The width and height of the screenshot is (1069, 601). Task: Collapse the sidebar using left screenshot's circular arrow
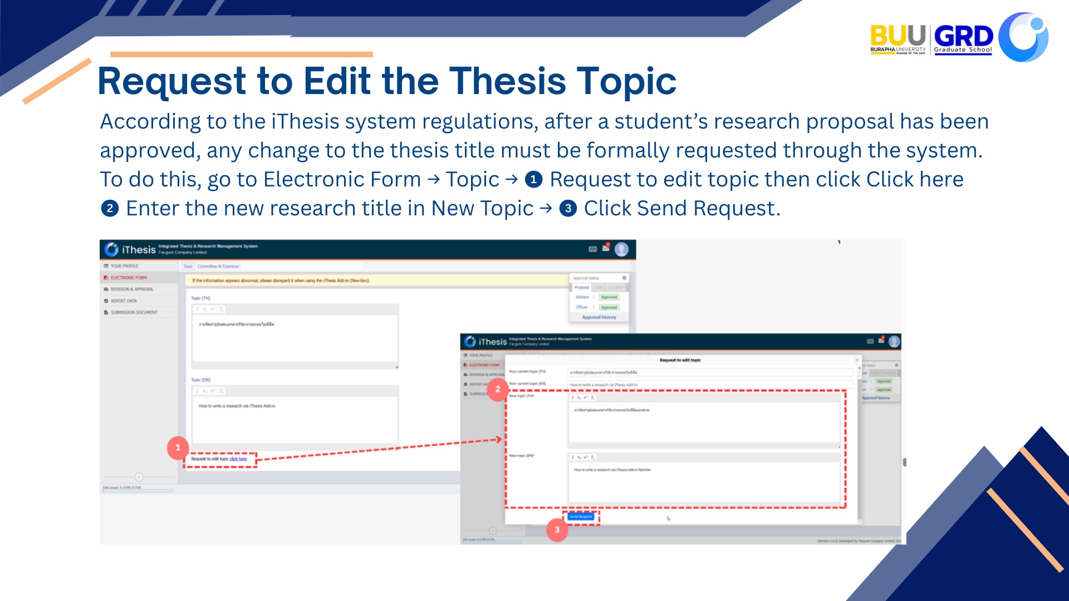(x=139, y=477)
